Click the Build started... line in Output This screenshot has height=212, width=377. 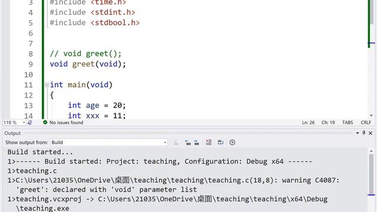(40, 152)
